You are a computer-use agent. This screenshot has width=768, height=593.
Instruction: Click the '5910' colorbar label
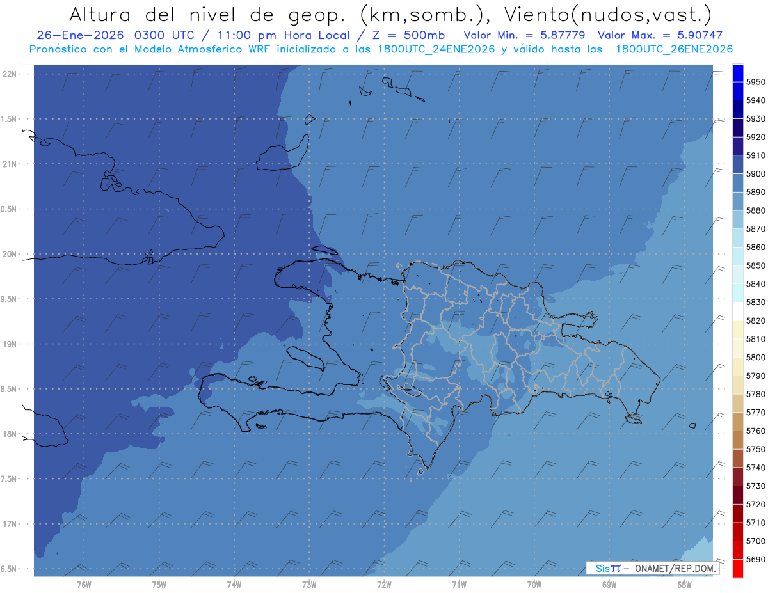pyautogui.click(x=756, y=155)
